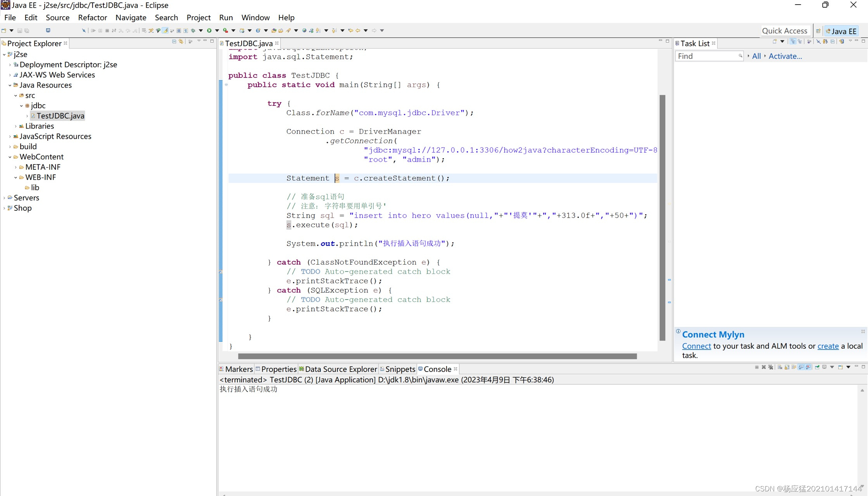Open Run button dropdown arrow
The height and width of the screenshot is (496, 868).
[x=217, y=31]
